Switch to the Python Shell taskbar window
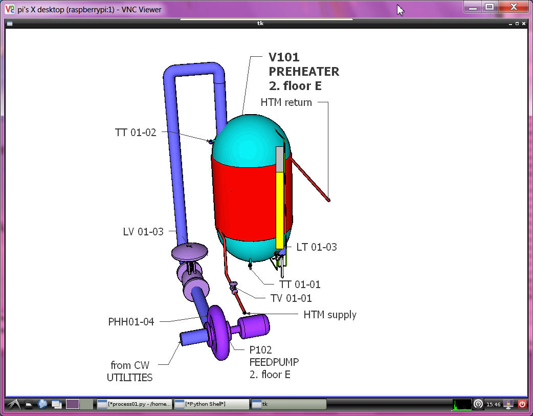Image resolution: width=533 pixels, height=416 pixels. [211, 404]
